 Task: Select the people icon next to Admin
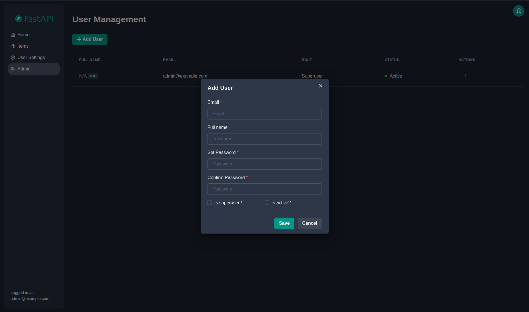(13, 69)
